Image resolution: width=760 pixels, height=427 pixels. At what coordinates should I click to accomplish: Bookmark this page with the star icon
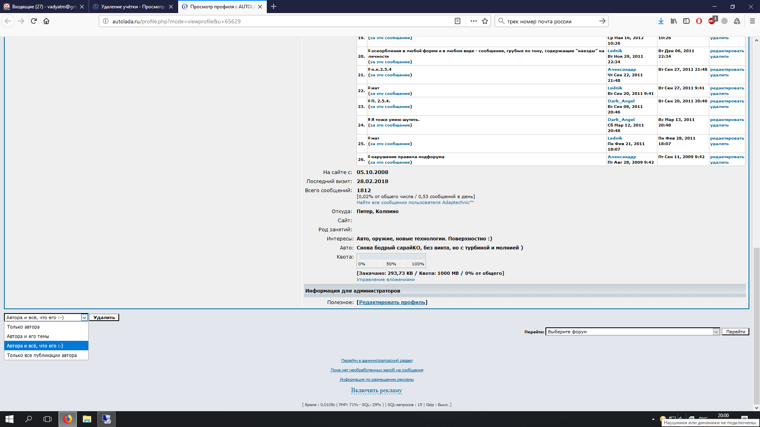[x=485, y=21]
